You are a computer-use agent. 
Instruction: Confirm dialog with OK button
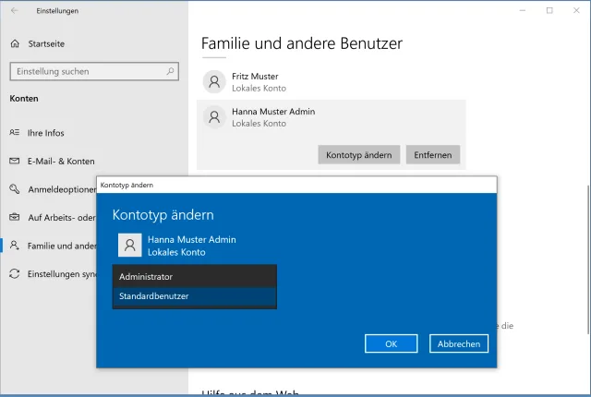[x=391, y=343]
